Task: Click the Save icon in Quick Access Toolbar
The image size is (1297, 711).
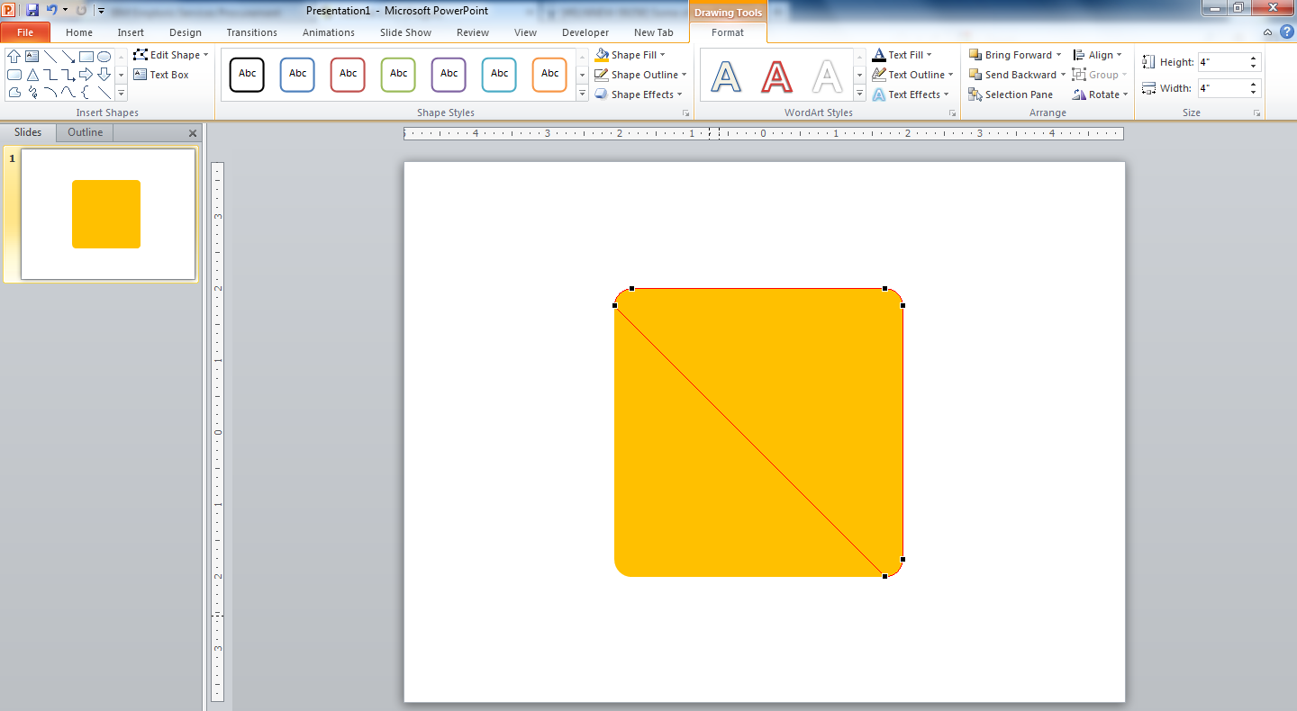Action: [32, 10]
